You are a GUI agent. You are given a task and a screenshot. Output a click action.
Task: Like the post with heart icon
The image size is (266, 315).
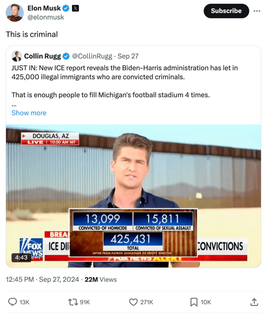pos(133,302)
